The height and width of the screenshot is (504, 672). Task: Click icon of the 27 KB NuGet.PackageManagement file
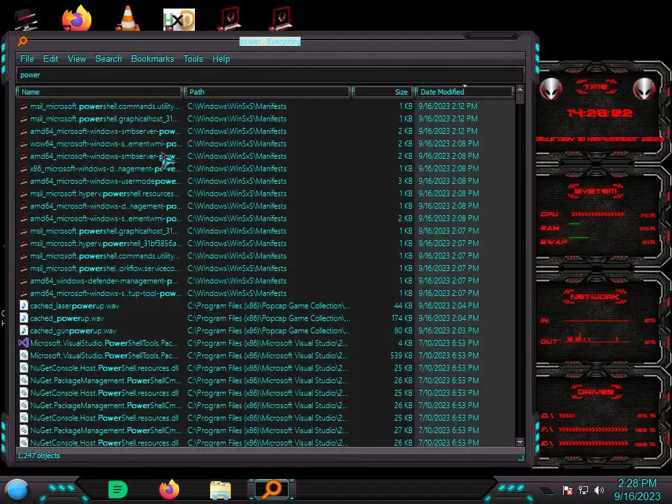coord(24,430)
